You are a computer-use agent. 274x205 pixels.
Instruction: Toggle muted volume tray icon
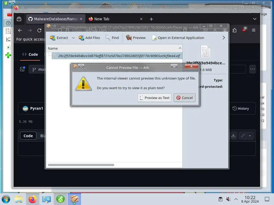(x=228, y=199)
